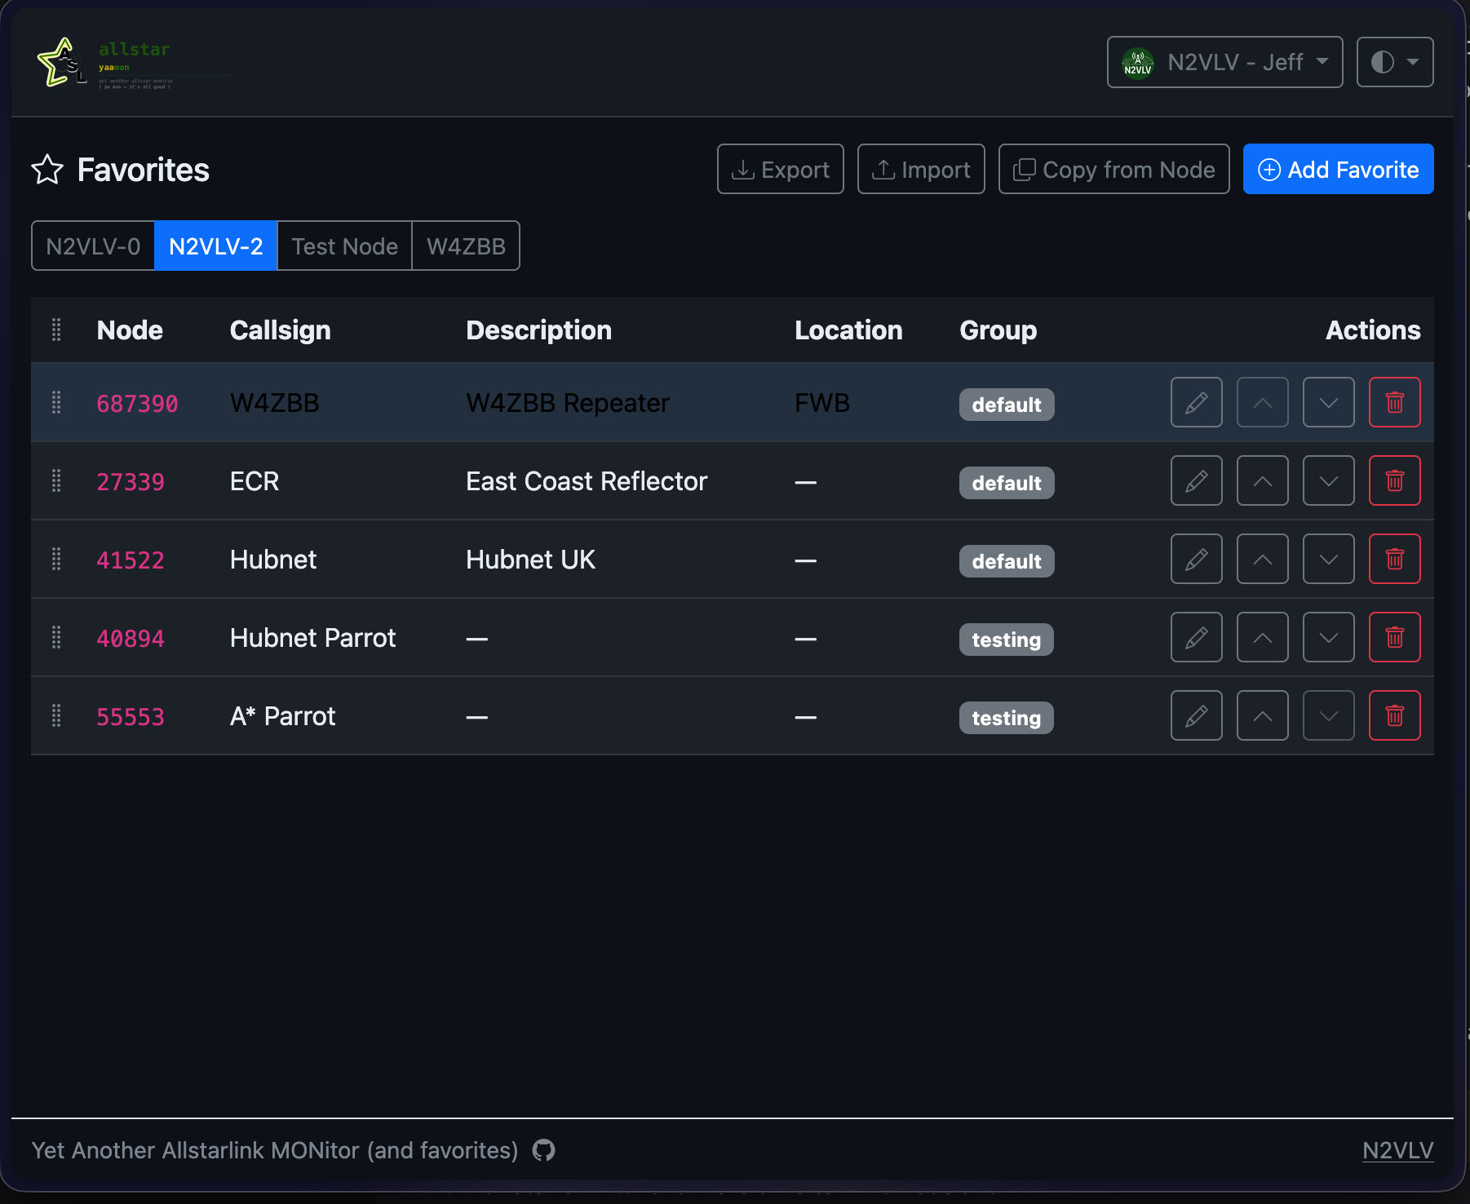Viewport: 1470px width, 1204px height.
Task: Click the Copy from Node button
Action: click(1114, 169)
